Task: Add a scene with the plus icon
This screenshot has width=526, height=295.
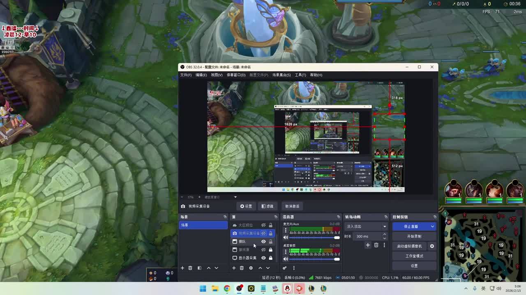Action: [x=182, y=268]
